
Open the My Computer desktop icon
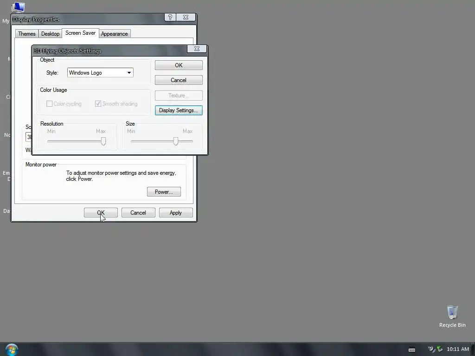click(x=18, y=7)
